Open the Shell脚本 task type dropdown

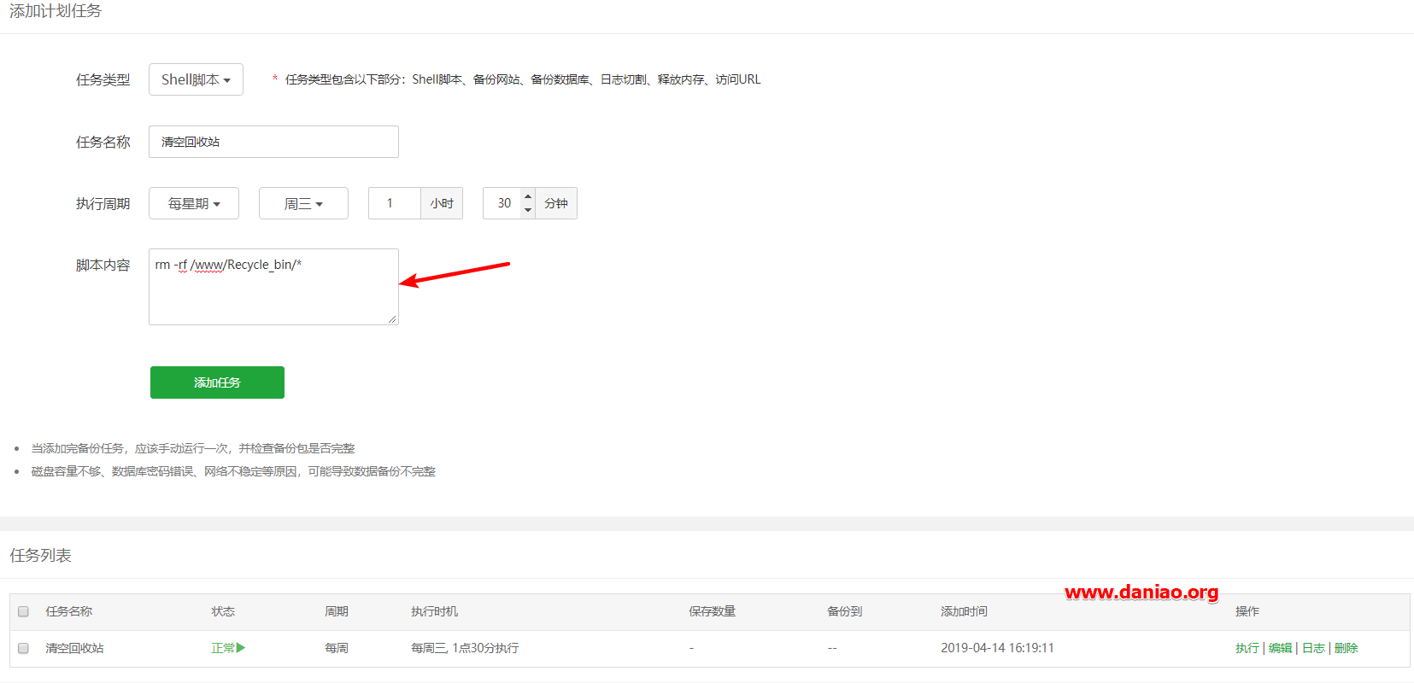196,79
